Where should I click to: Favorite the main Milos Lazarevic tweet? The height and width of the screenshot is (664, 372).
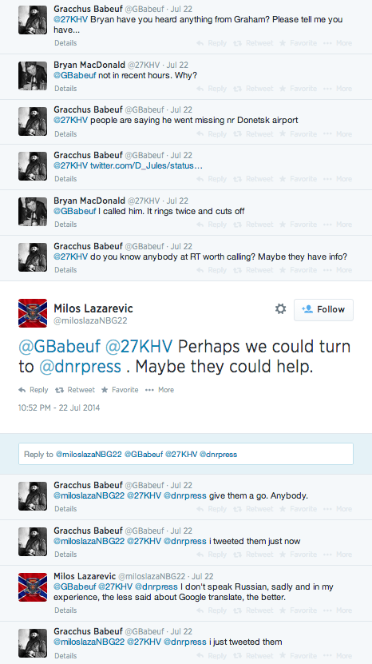coord(120,390)
